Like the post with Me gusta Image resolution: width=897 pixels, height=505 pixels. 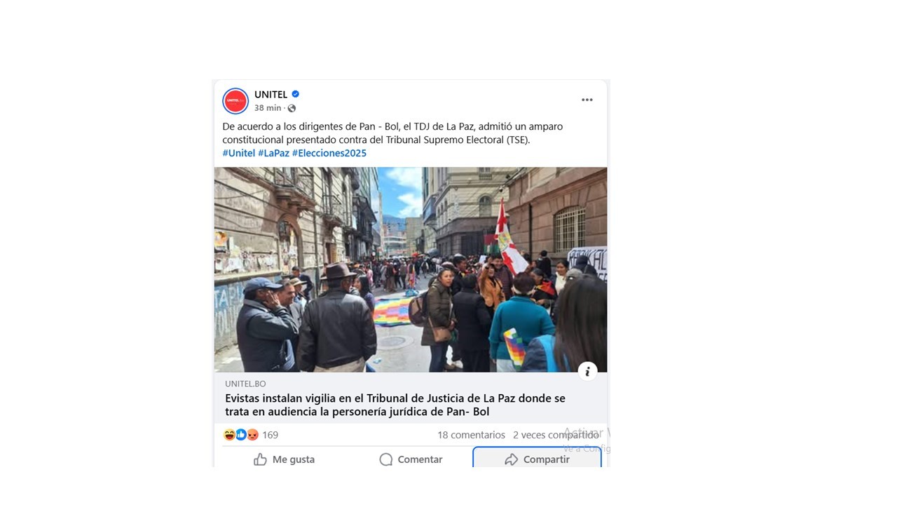[284, 459]
